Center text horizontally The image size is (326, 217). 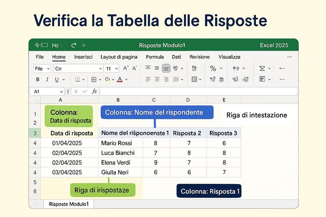pos(157,79)
